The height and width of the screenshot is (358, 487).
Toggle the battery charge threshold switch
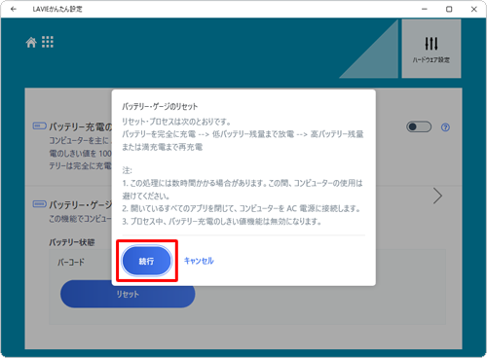coord(419,126)
